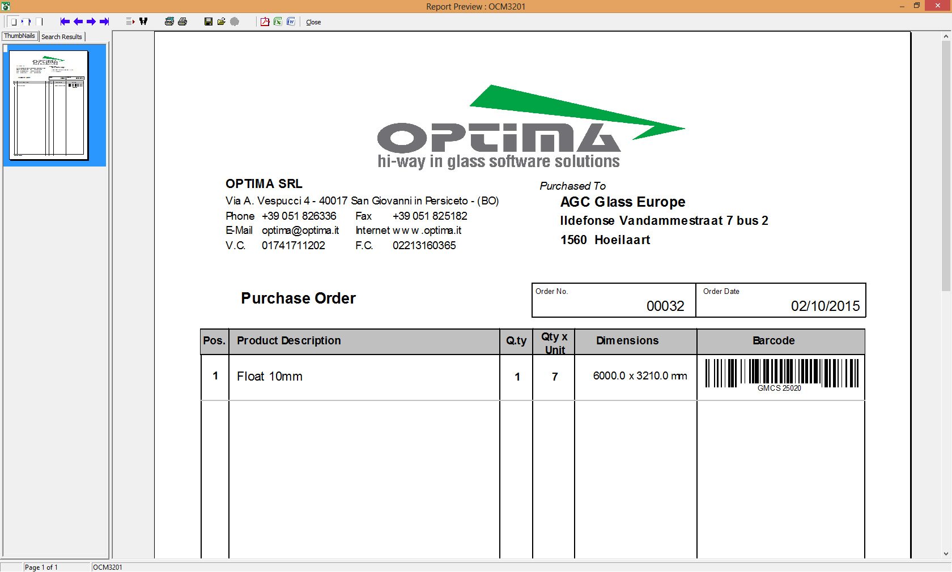This screenshot has width=952, height=572.
Task: Switch to the ThumbNails tab
Action: pos(20,36)
